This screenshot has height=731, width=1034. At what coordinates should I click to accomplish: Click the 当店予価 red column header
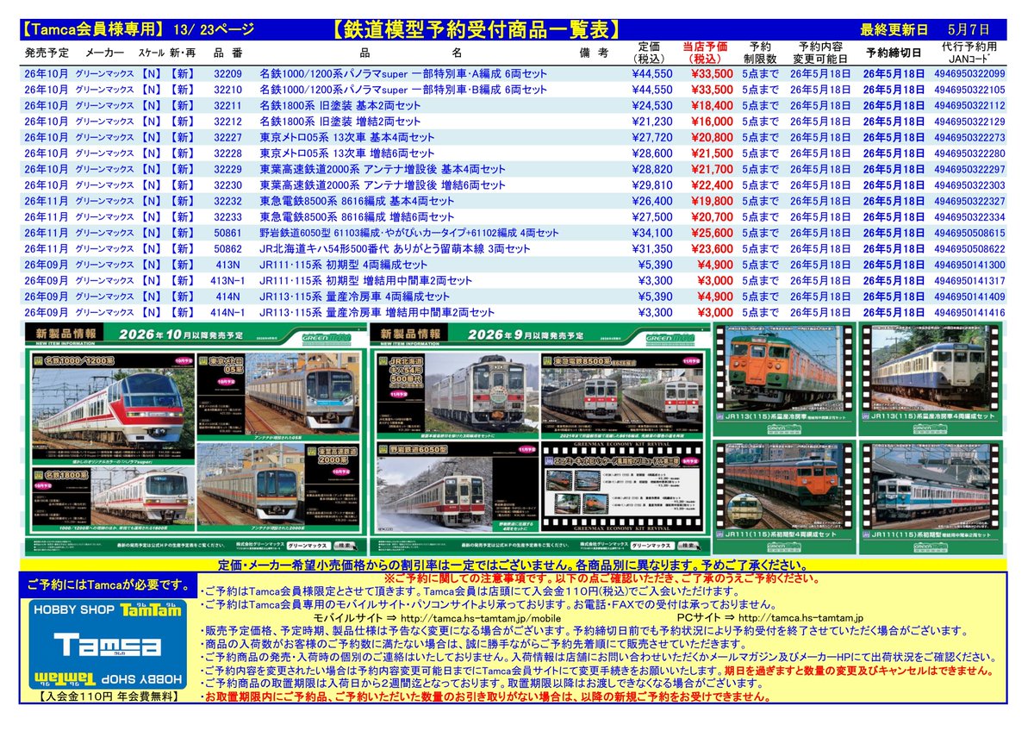pyautogui.click(x=705, y=53)
